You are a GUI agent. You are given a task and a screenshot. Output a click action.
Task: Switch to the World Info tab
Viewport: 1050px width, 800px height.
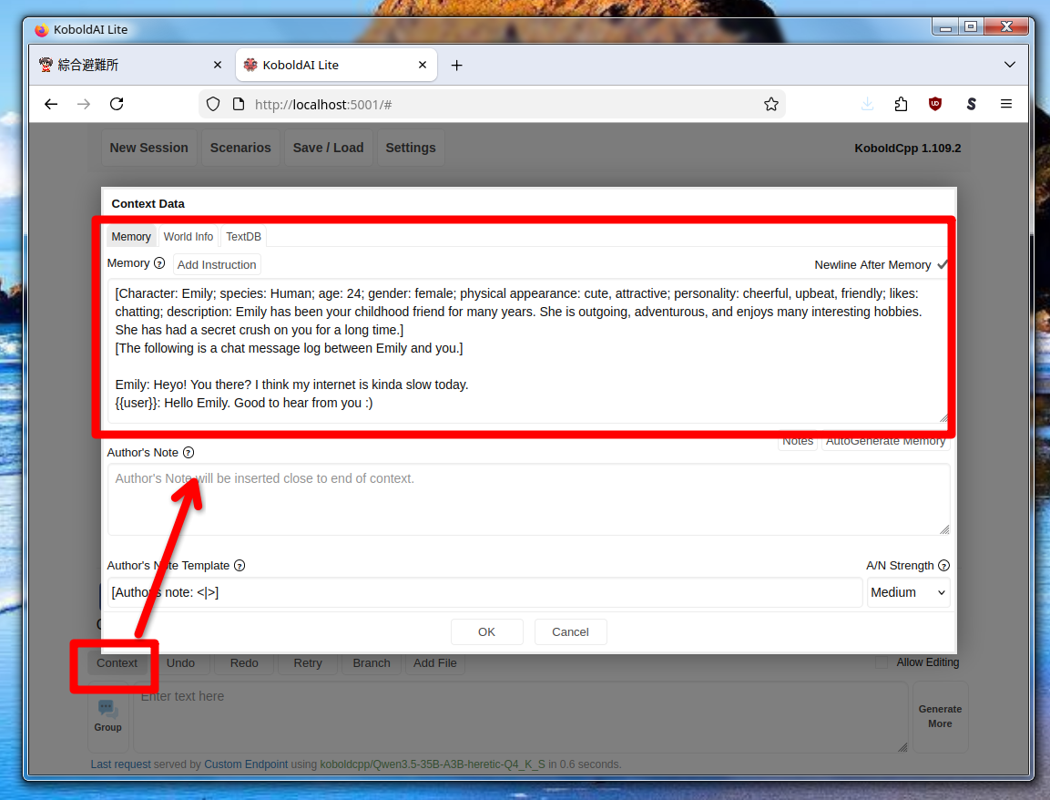[189, 237]
